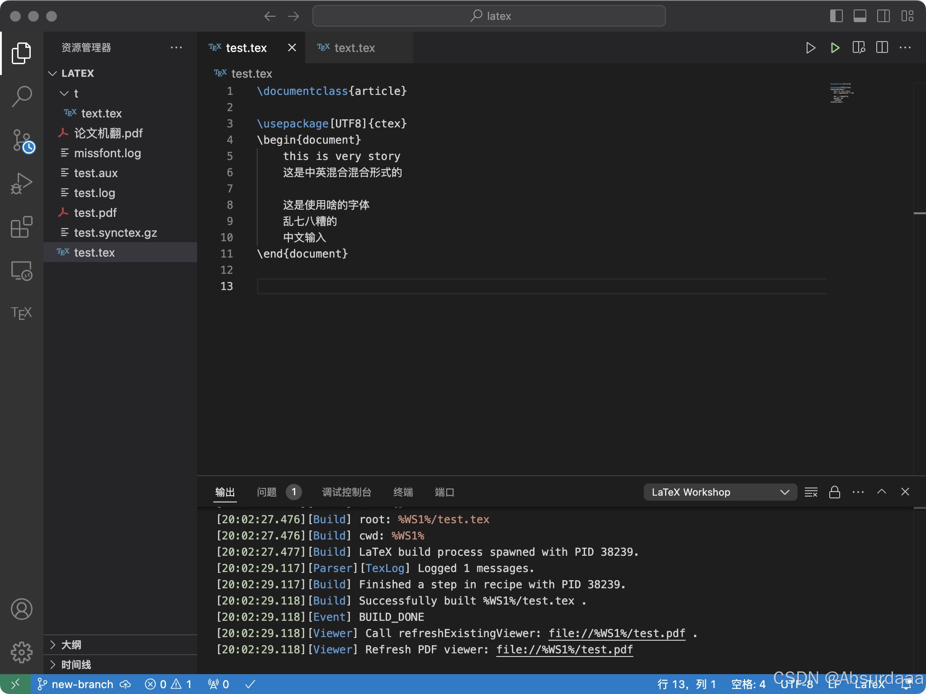Screen dimensions: 926x694
Task: Change indentation via 空格: 4
Action: click(748, 684)
